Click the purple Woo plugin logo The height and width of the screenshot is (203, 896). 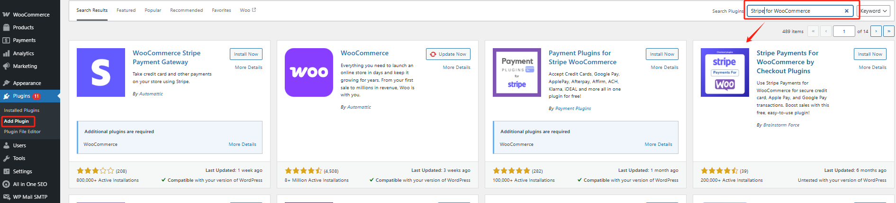point(309,72)
